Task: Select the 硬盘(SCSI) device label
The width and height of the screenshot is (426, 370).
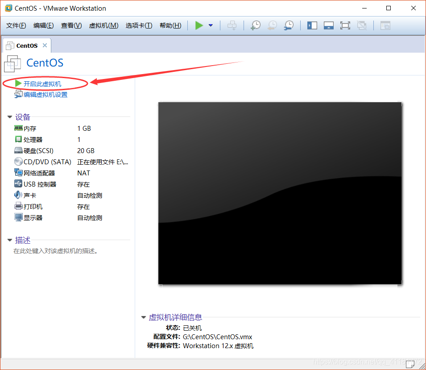Action: (38, 150)
